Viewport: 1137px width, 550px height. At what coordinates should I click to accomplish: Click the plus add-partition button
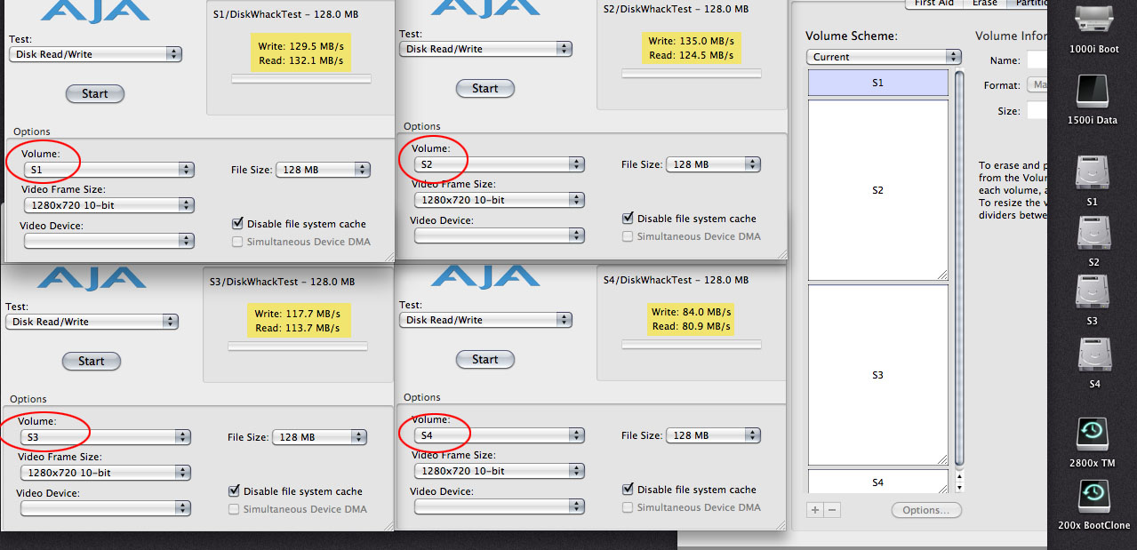pyautogui.click(x=815, y=510)
